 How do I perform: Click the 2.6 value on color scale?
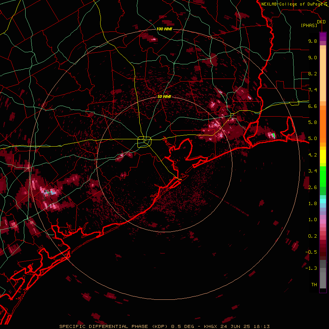[x=313, y=188]
